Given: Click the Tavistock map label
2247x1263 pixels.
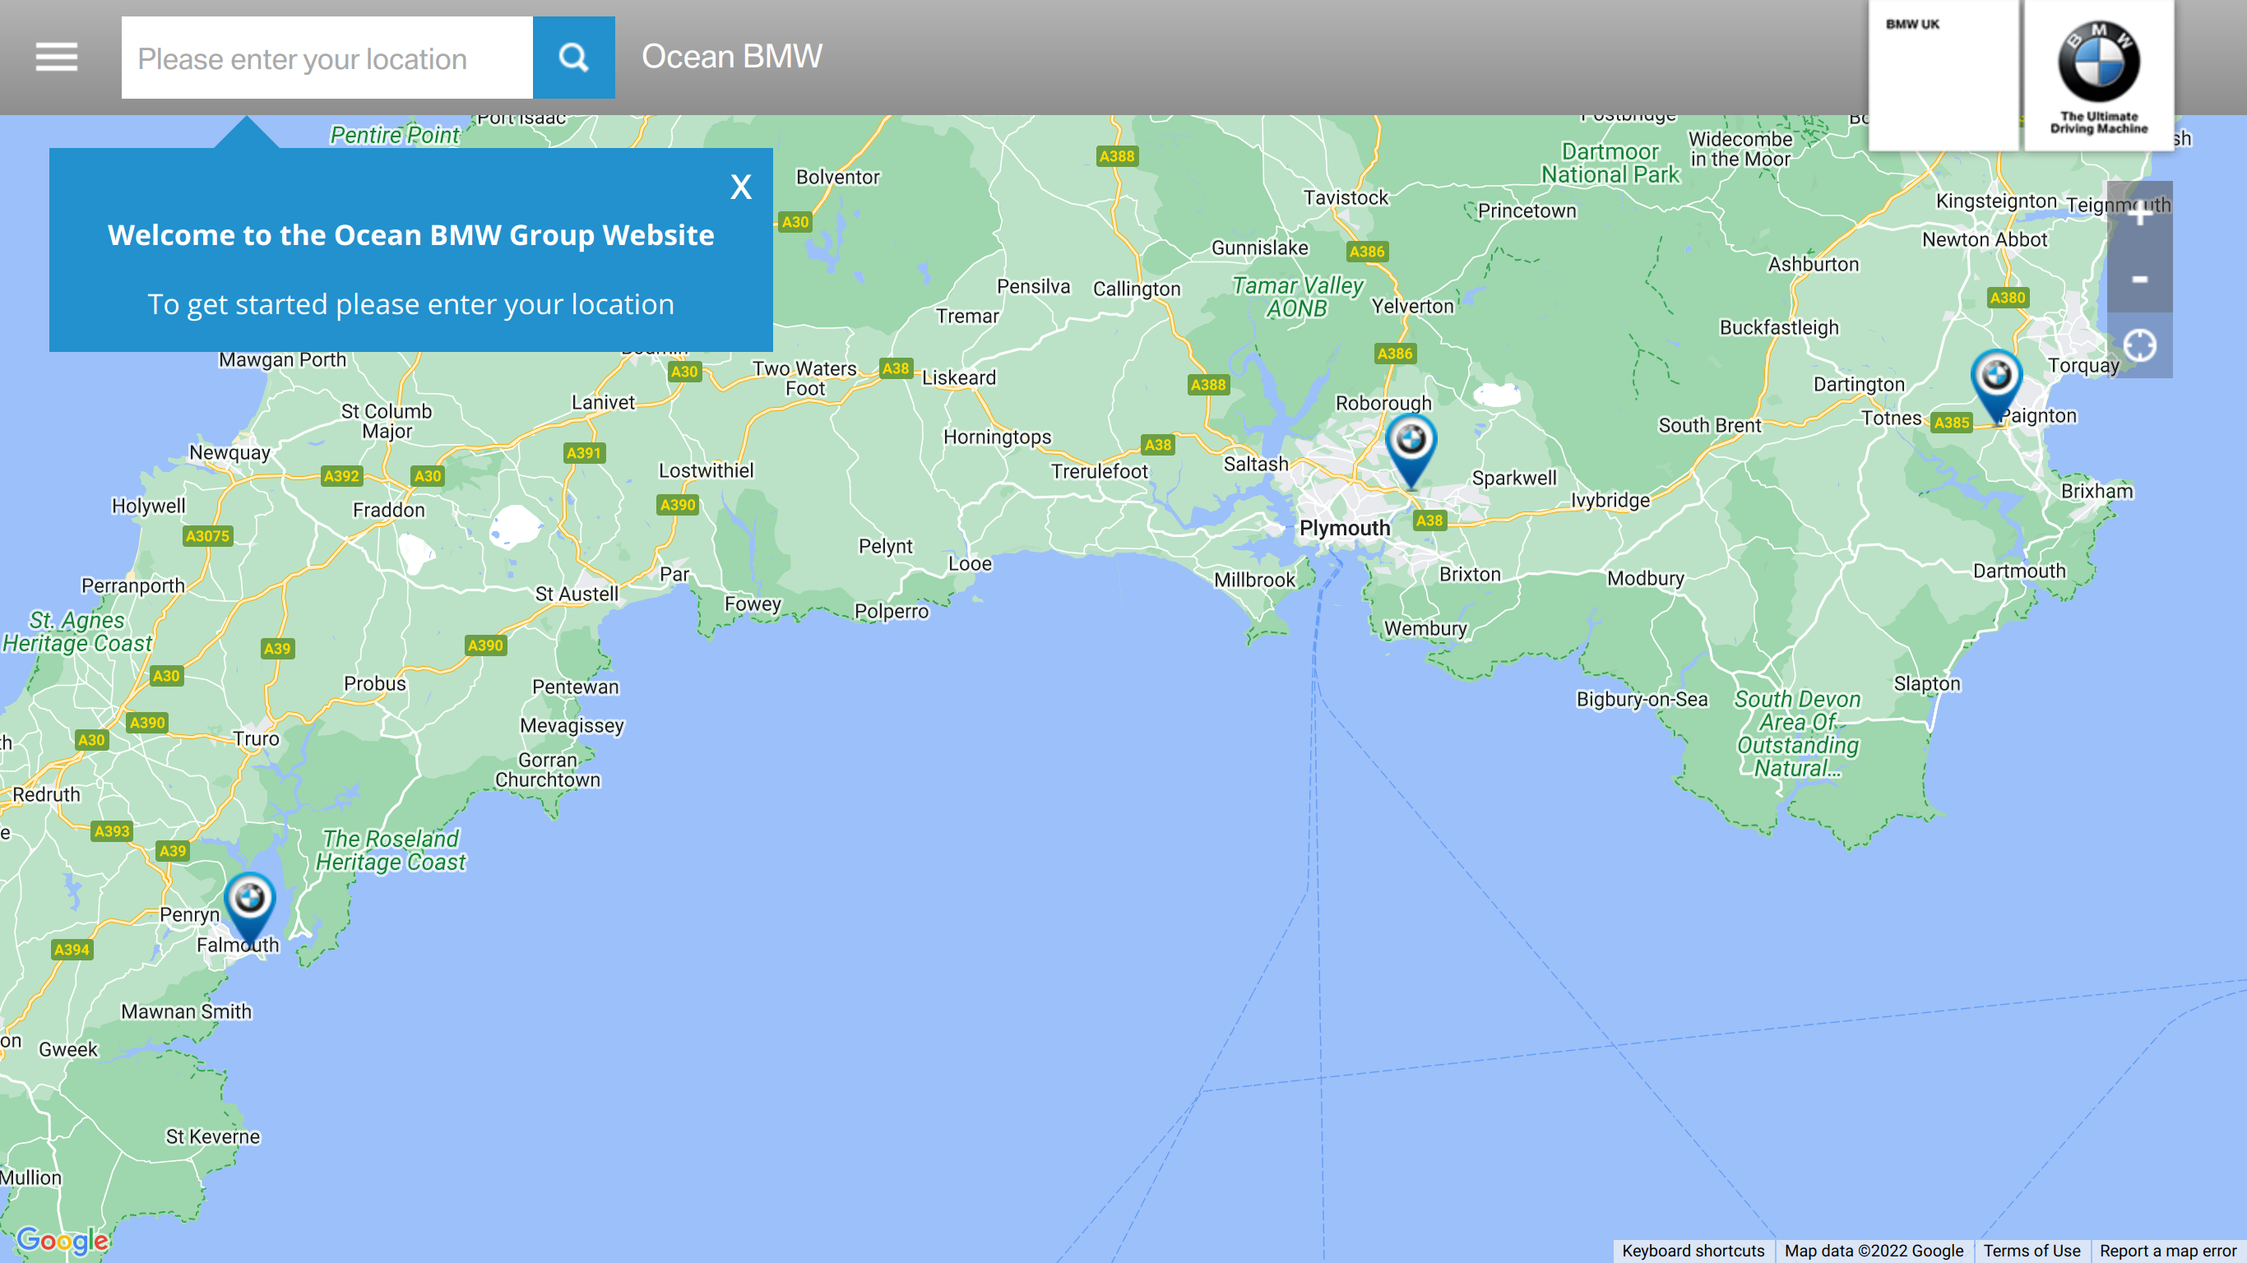Looking at the screenshot, I should tap(1345, 198).
